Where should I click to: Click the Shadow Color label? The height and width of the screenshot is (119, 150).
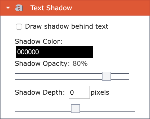[x=38, y=41]
